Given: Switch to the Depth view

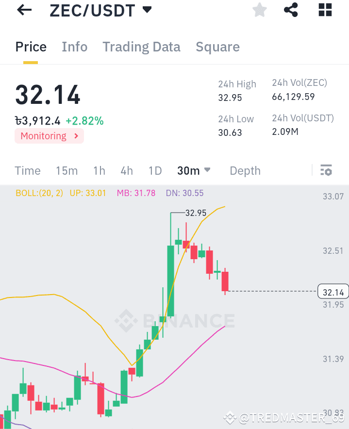Looking at the screenshot, I should coord(245,170).
